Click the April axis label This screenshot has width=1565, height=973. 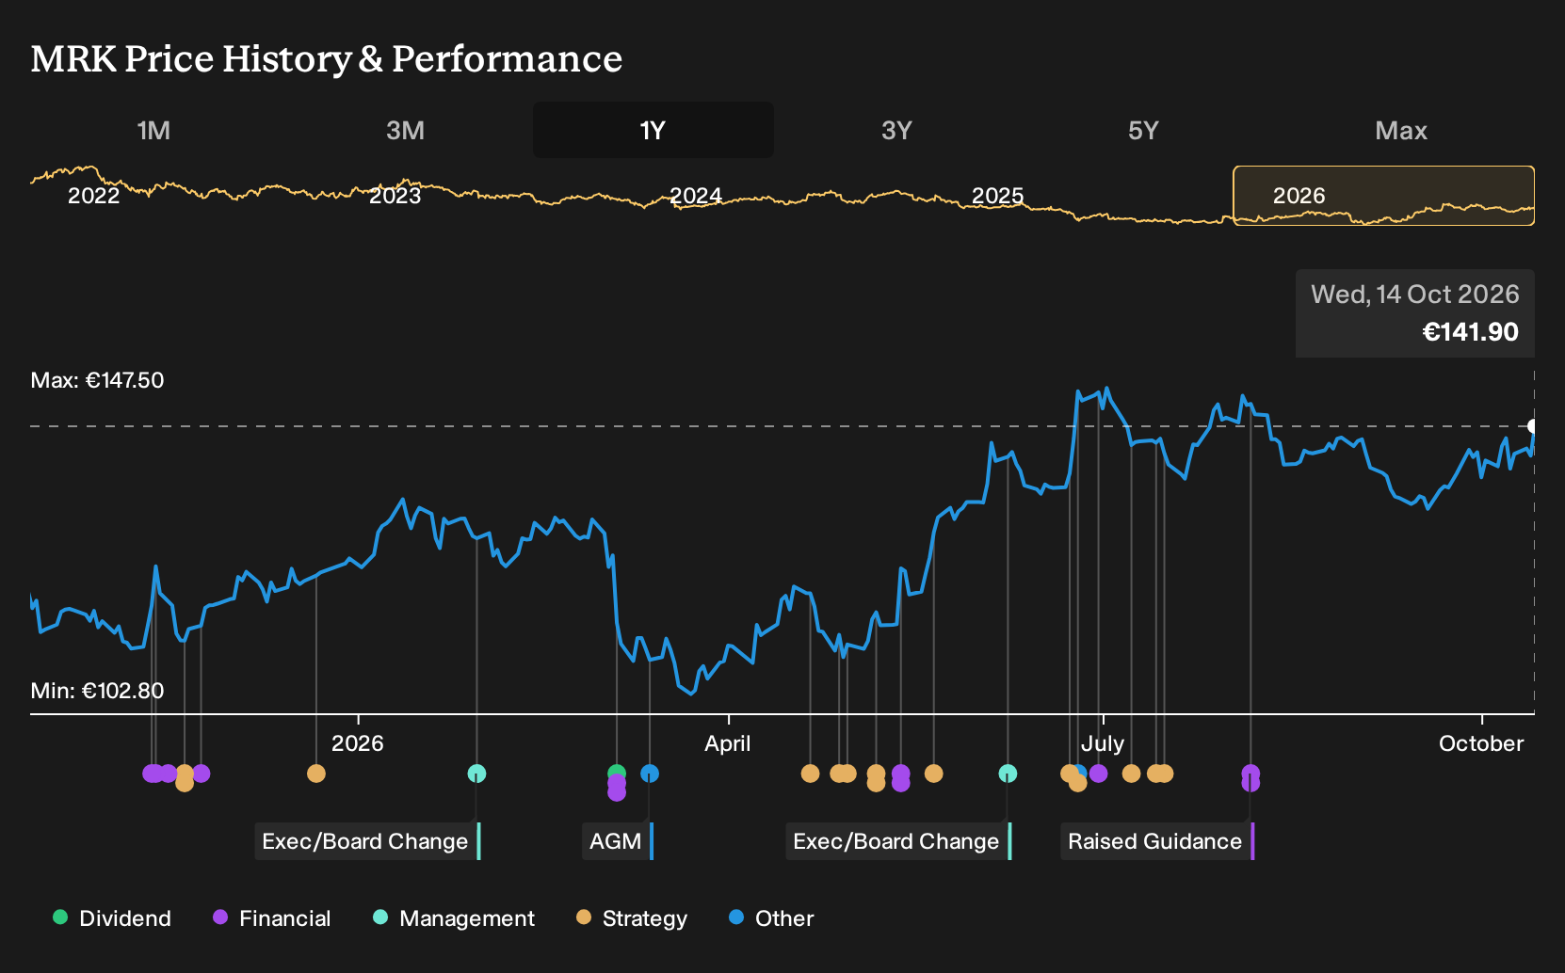728,743
